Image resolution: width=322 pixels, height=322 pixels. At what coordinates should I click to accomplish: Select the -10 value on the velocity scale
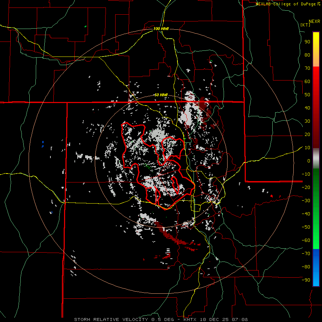pos(306,174)
